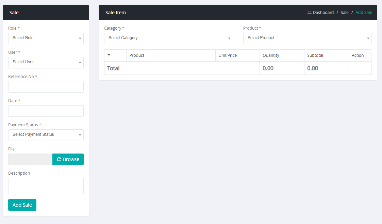Click the Product column header
The image size is (382, 224).
pos(137,55)
